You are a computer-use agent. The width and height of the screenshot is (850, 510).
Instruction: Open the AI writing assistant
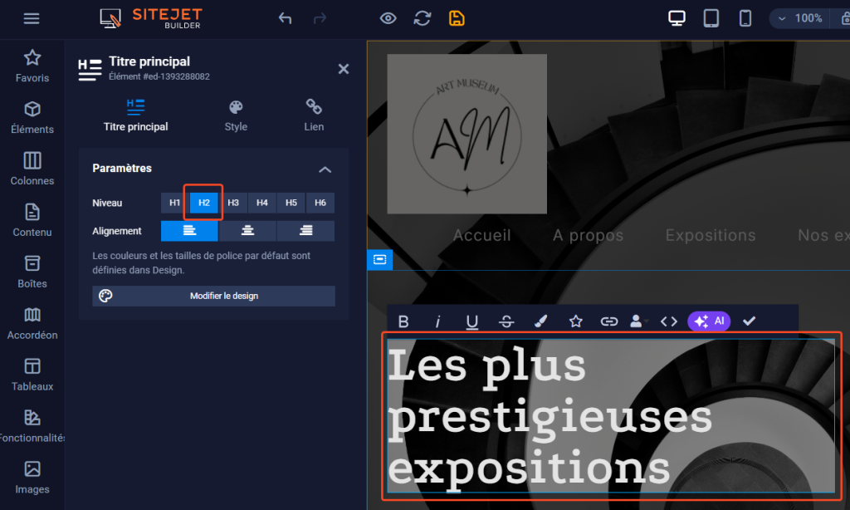pos(709,321)
